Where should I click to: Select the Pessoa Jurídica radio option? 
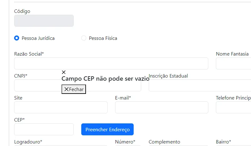coord(17,38)
